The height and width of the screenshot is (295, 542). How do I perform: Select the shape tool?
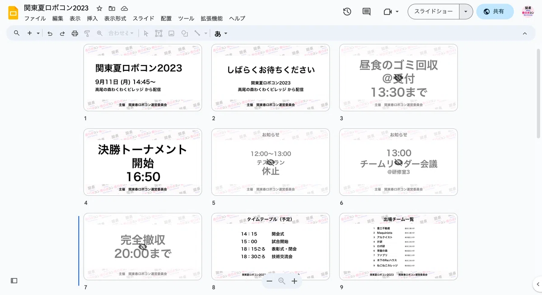click(184, 33)
